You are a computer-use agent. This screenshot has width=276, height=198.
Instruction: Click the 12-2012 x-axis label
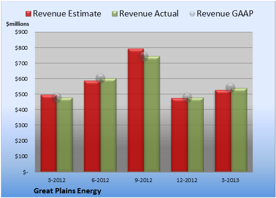point(187,180)
